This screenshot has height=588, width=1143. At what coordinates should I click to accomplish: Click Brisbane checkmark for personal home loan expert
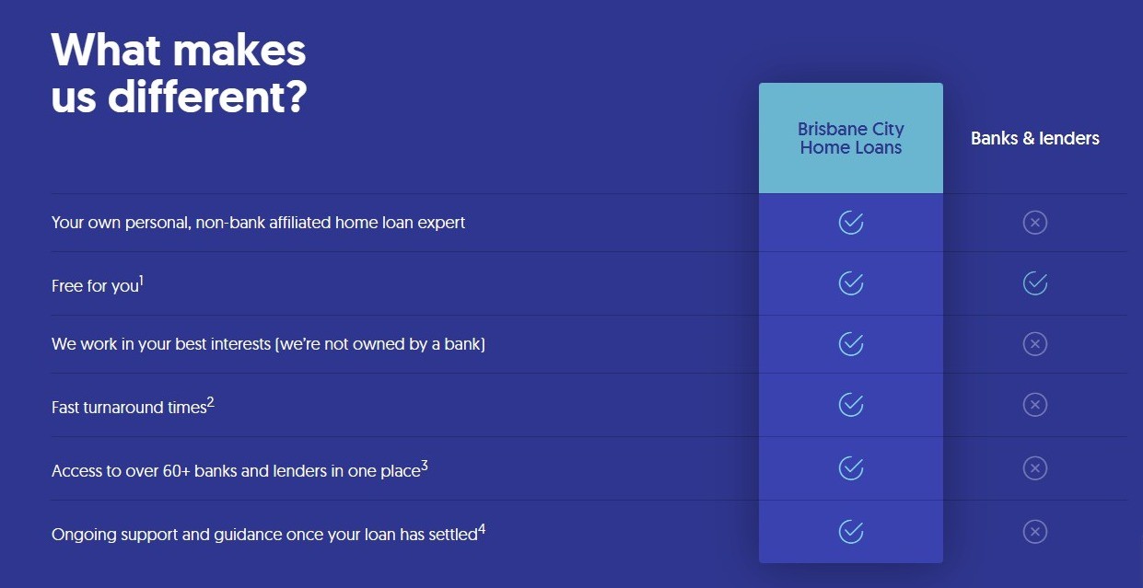pos(851,223)
